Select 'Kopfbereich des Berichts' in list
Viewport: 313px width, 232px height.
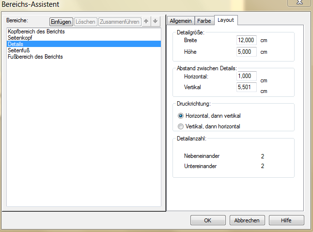point(36,31)
